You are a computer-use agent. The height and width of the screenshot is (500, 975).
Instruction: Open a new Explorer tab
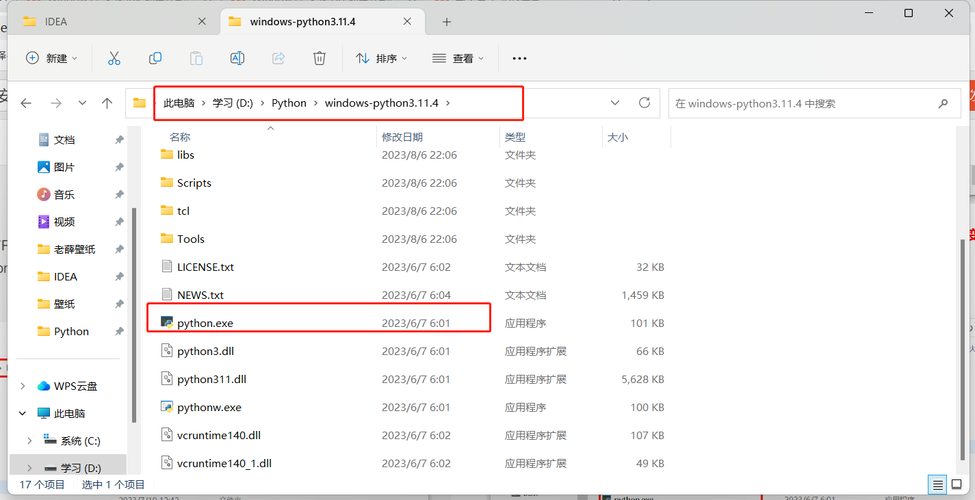tap(446, 22)
